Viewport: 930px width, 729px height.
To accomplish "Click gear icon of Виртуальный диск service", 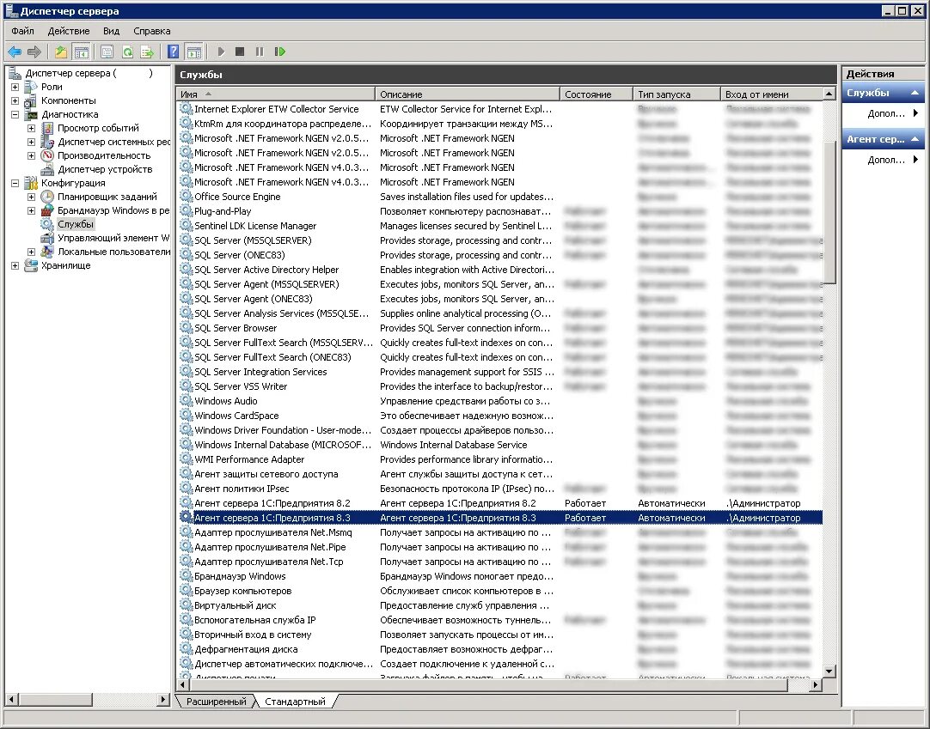I will point(187,605).
